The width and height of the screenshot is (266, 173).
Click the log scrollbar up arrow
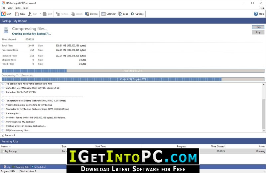pyautogui.click(x=264, y=84)
